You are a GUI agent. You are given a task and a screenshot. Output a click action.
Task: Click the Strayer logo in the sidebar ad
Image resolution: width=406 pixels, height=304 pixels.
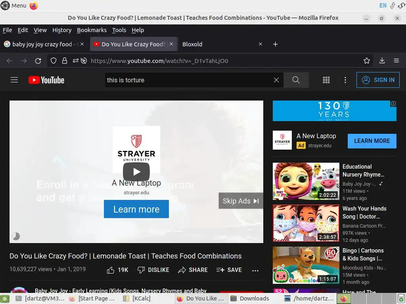[282, 140]
